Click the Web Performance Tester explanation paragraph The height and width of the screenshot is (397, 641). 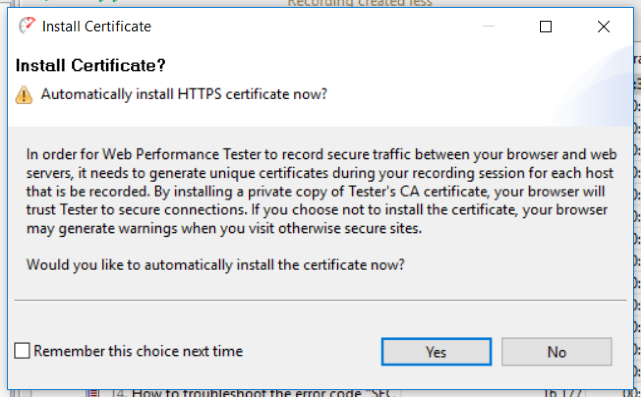click(322, 192)
